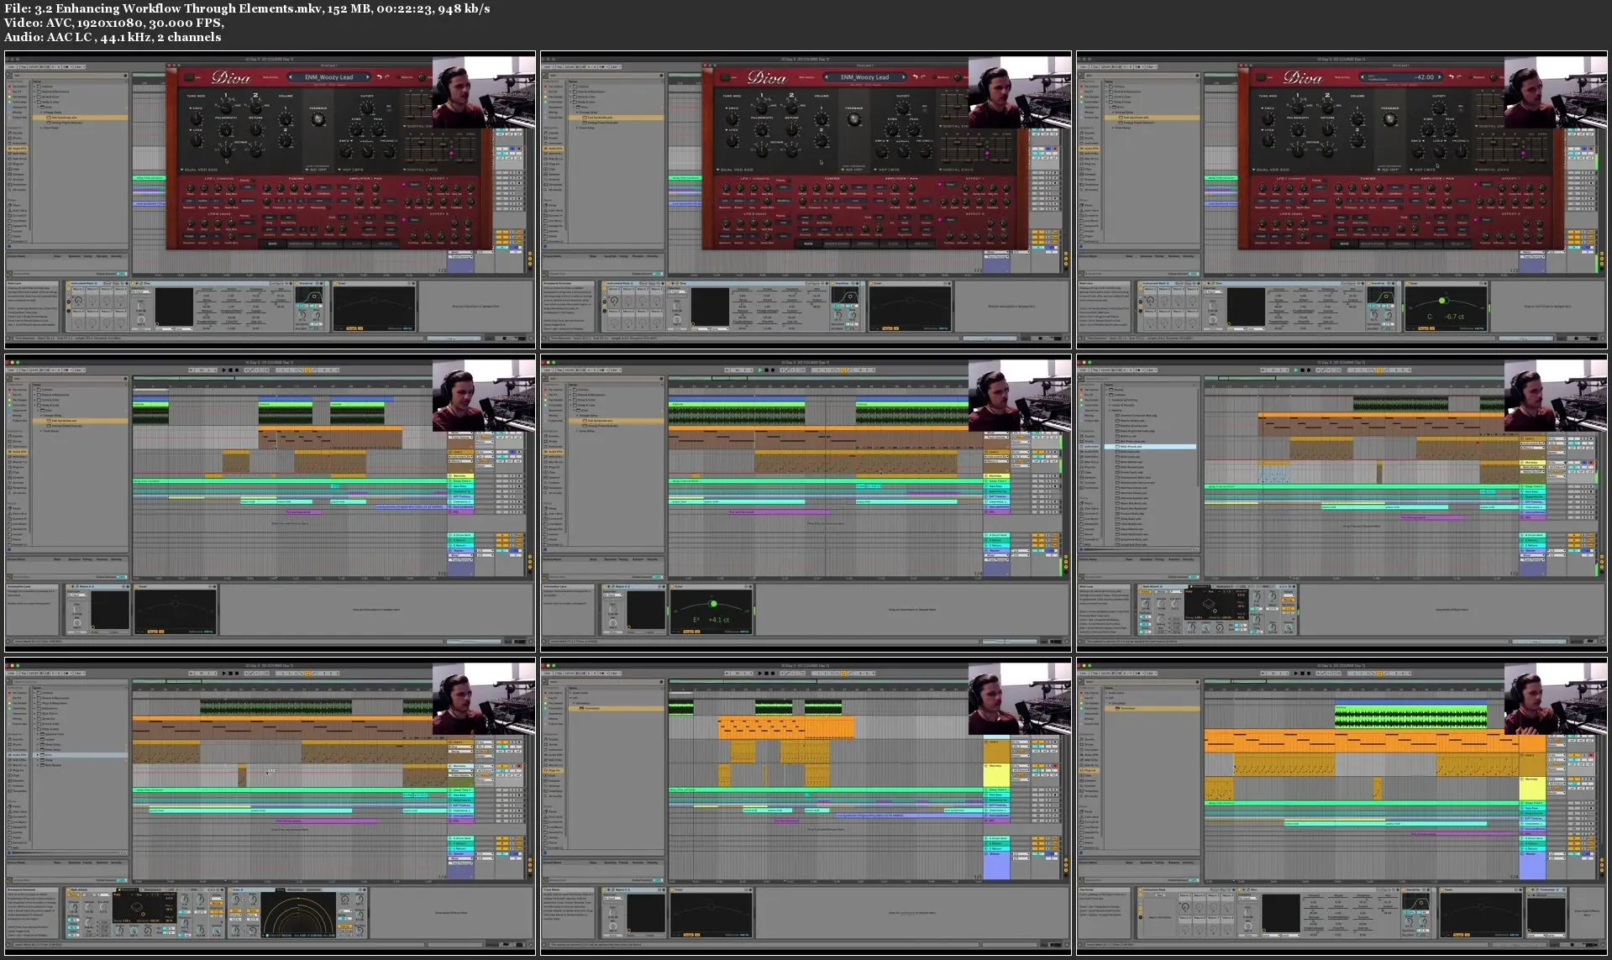
Task: Select highlighted yellow plug-in entry, bottom-middle frame
Action: tap(617, 708)
